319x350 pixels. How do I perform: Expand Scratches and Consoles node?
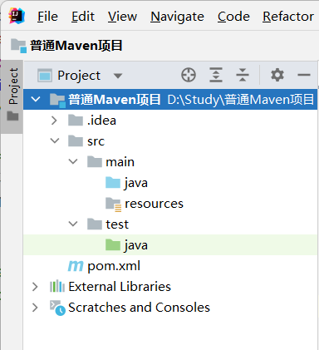pyautogui.click(x=35, y=308)
